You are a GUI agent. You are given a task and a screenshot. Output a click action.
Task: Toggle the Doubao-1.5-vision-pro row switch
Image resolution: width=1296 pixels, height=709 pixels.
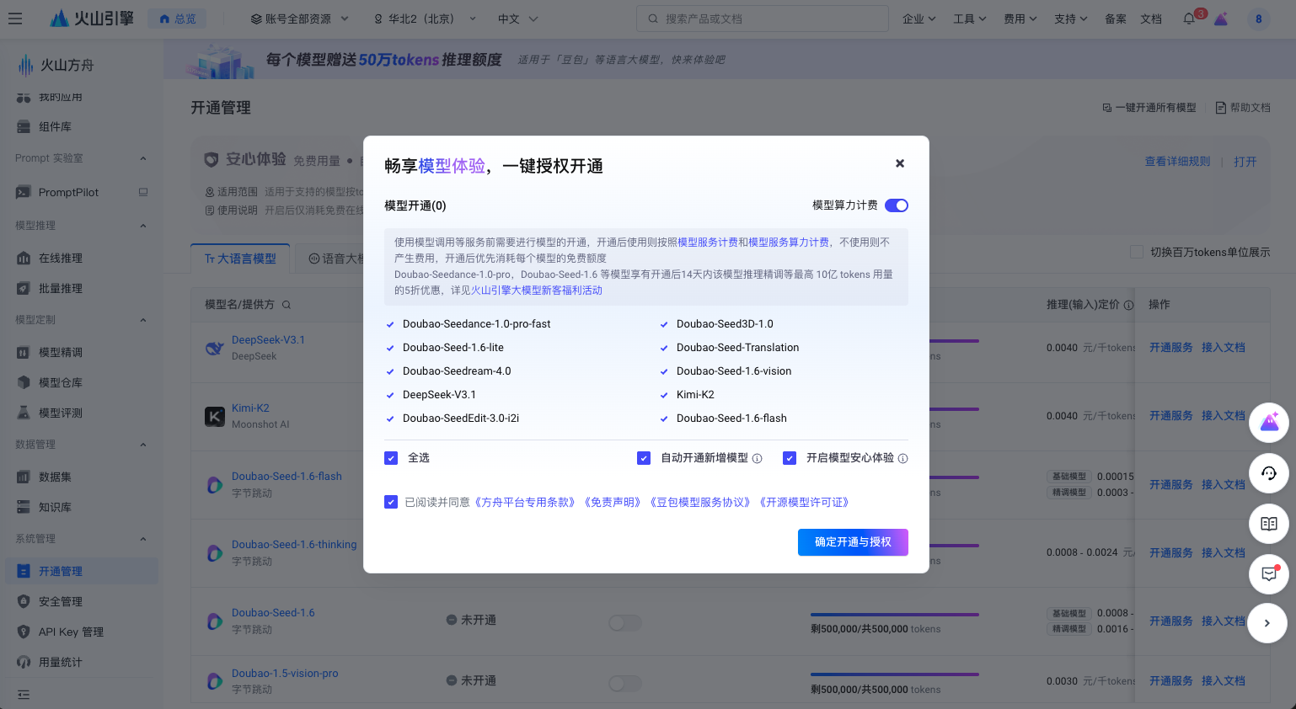tap(625, 683)
